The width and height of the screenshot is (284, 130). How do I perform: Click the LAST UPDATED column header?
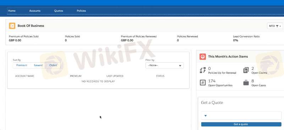pyautogui.click(x=115, y=76)
